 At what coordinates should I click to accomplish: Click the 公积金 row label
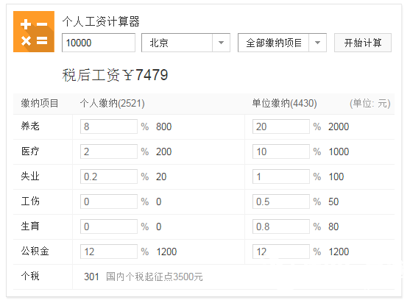(x=35, y=252)
